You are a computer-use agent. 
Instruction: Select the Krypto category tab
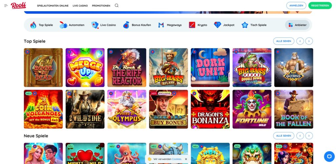[x=198, y=25]
